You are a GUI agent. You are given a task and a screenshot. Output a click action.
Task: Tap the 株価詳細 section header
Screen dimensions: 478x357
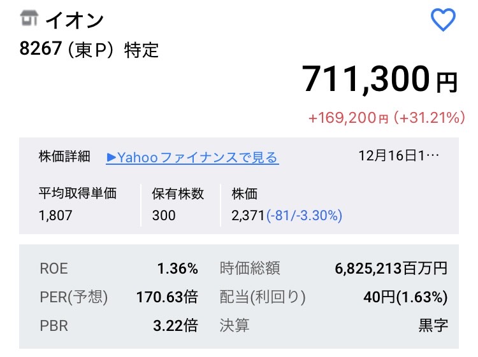tap(65, 157)
